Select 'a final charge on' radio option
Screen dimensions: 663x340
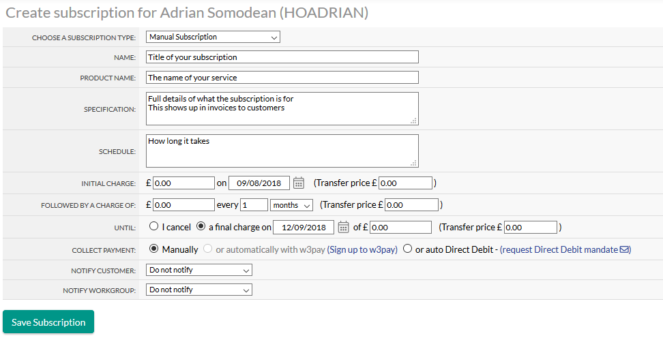[201, 227]
